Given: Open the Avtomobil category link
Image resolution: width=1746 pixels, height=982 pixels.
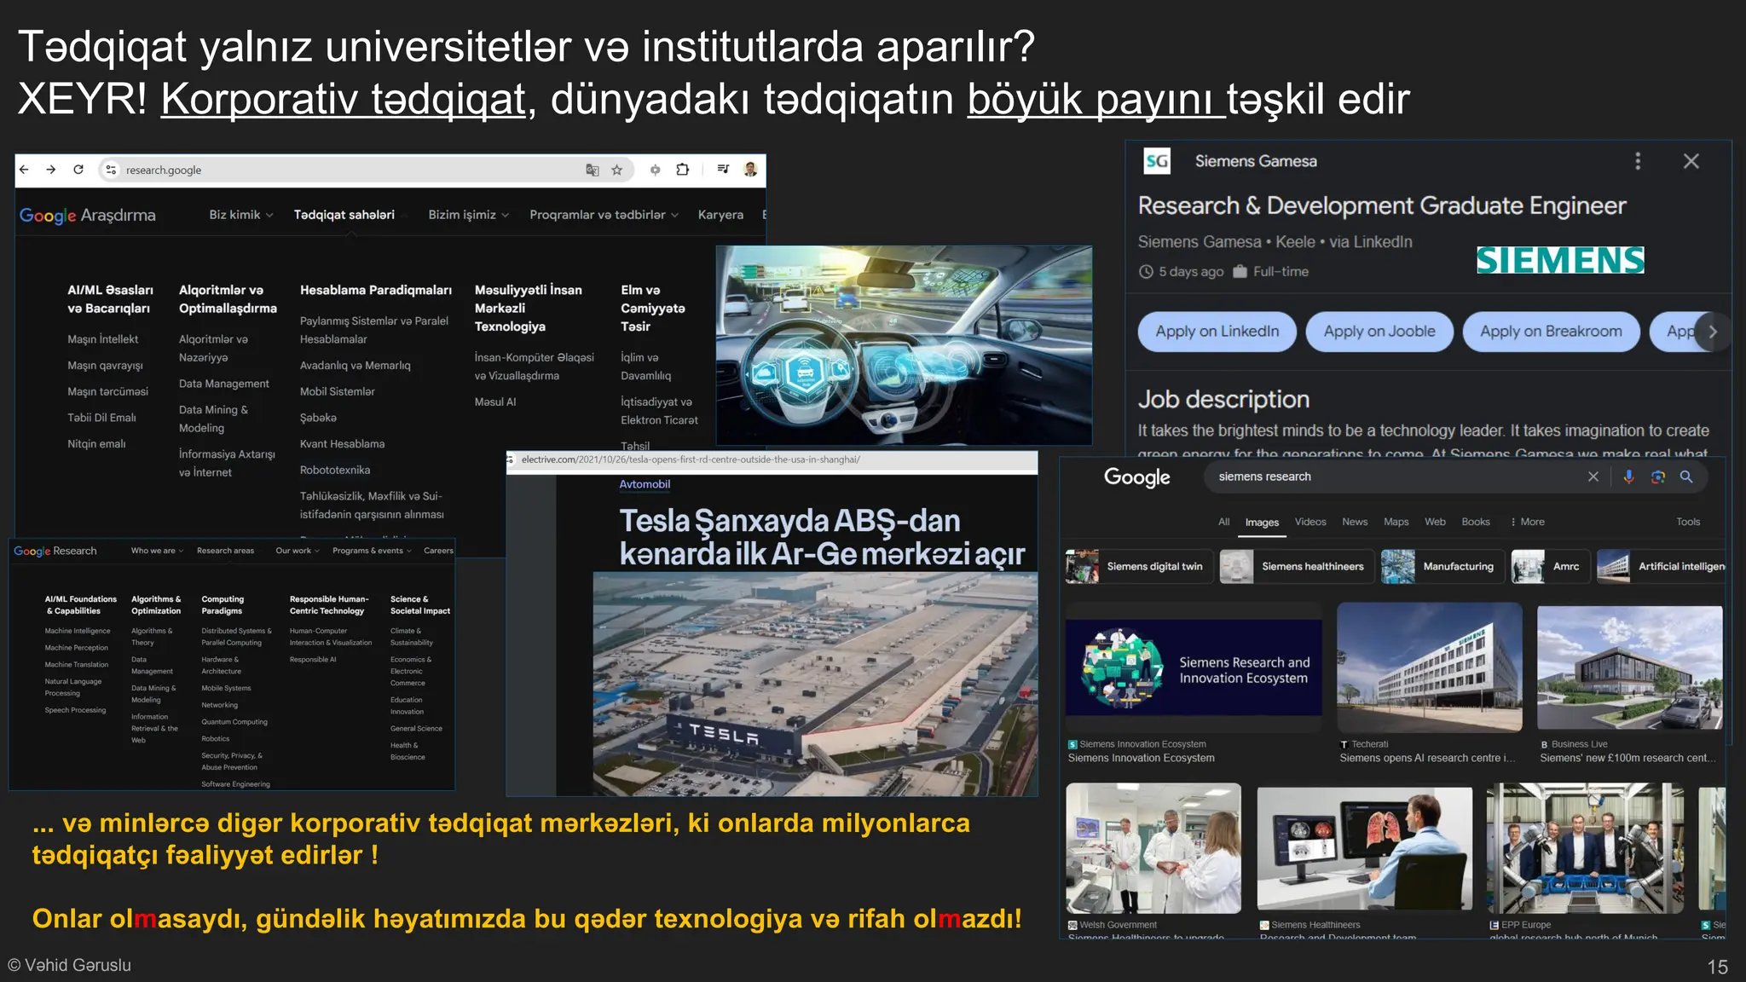Looking at the screenshot, I should click(x=645, y=484).
